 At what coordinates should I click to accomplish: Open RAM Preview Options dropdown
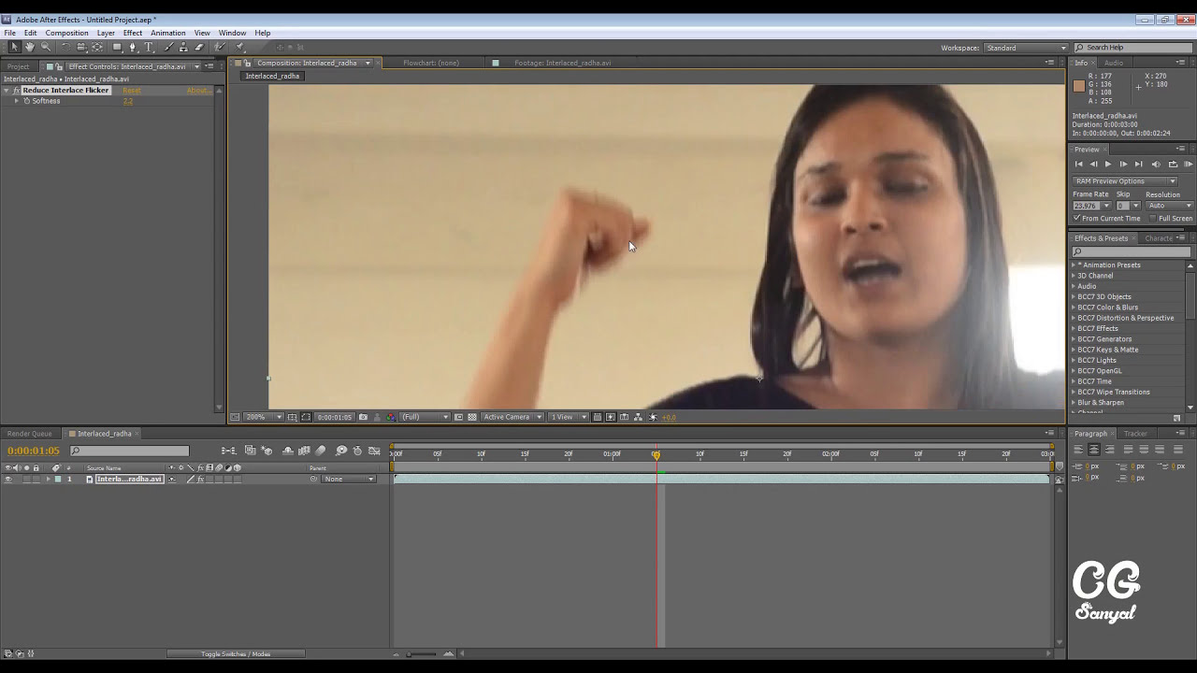pos(1125,181)
